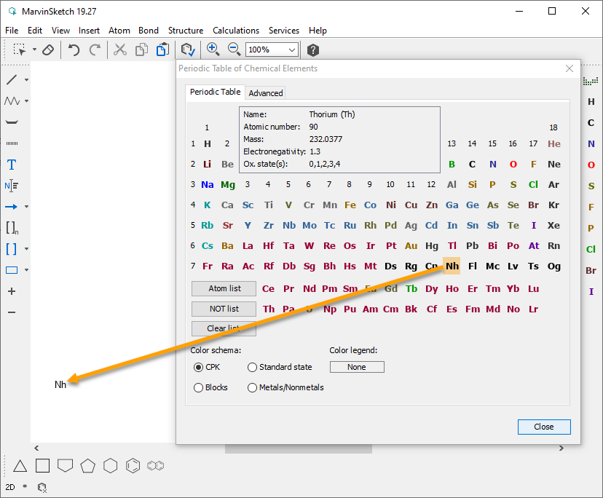The width and height of the screenshot is (603, 498).
Task: Click the increase charge plus tool
Action: 12,291
